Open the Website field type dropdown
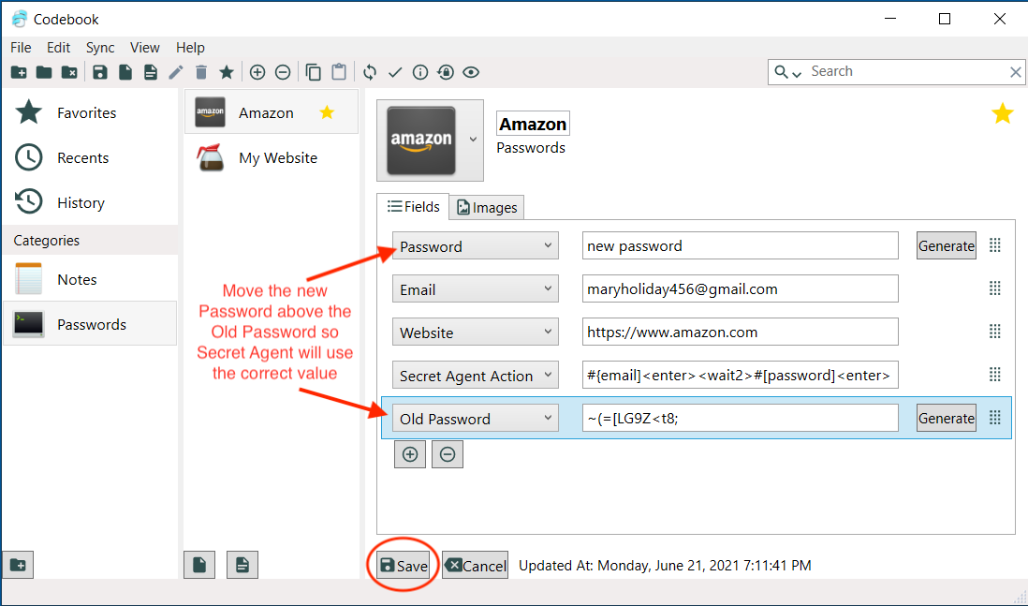This screenshot has height=606, width=1028. click(476, 332)
